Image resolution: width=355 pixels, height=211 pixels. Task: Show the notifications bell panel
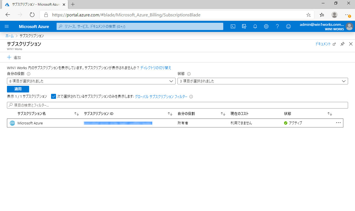(255, 26)
